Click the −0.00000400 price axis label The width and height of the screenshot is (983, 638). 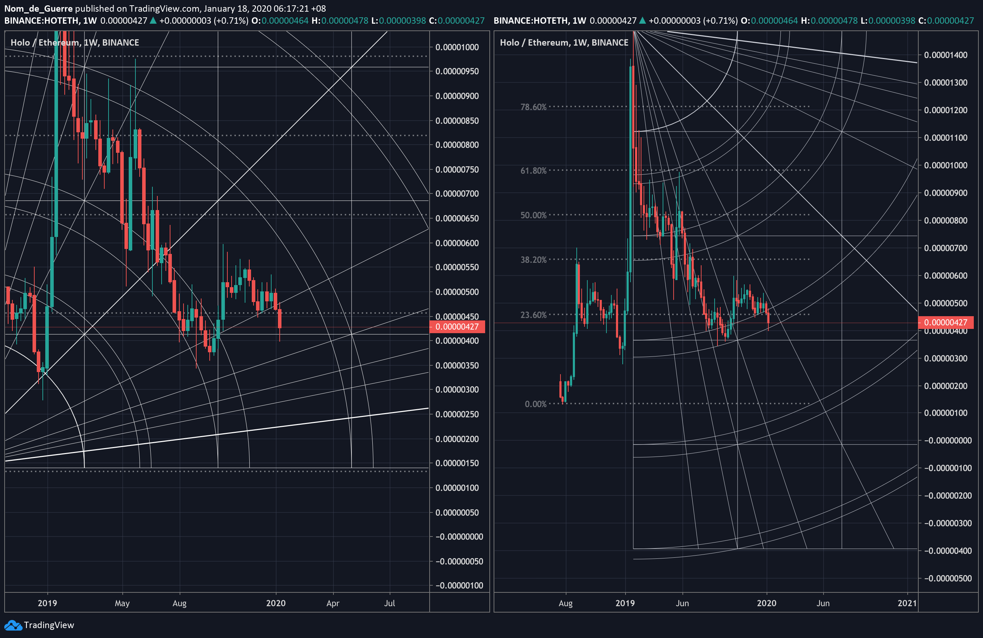(948, 551)
